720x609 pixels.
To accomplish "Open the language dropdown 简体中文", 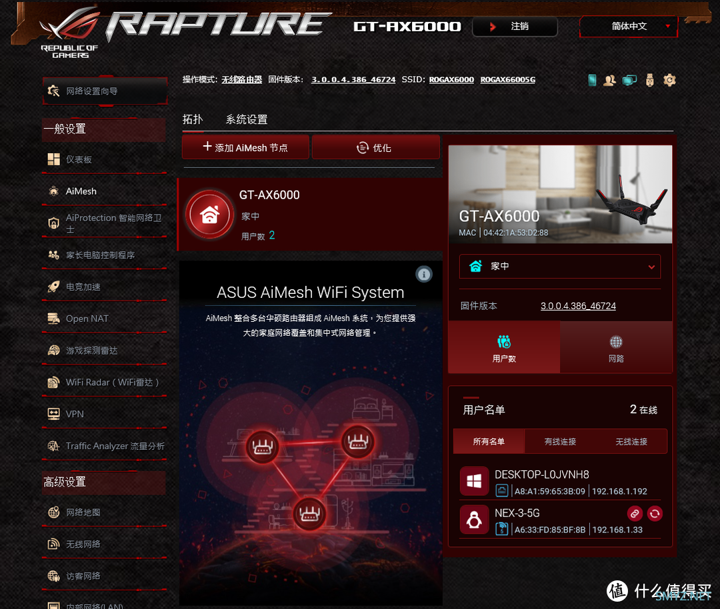I will [629, 27].
